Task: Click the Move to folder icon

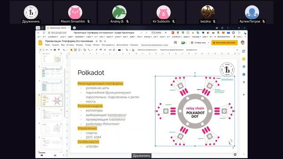Action: click(101, 41)
